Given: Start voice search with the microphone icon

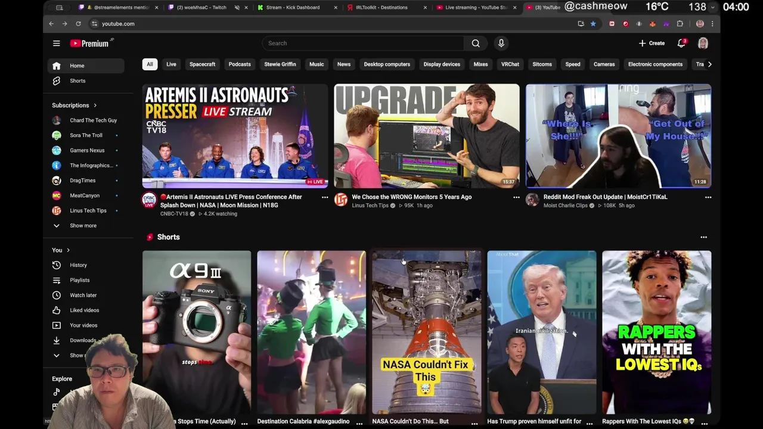Looking at the screenshot, I should click(x=501, y=43).
